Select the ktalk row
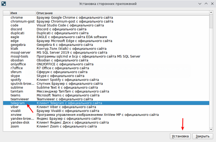This screenshot has height=142, width=216. [x=106, y=49]
